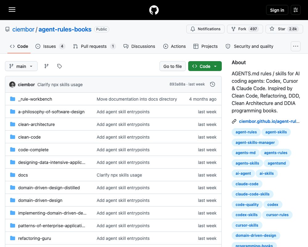The image size is (308, 247).
Task: Open the 'Clarify npx skills usage' latest commit
Action: [60, 85]
